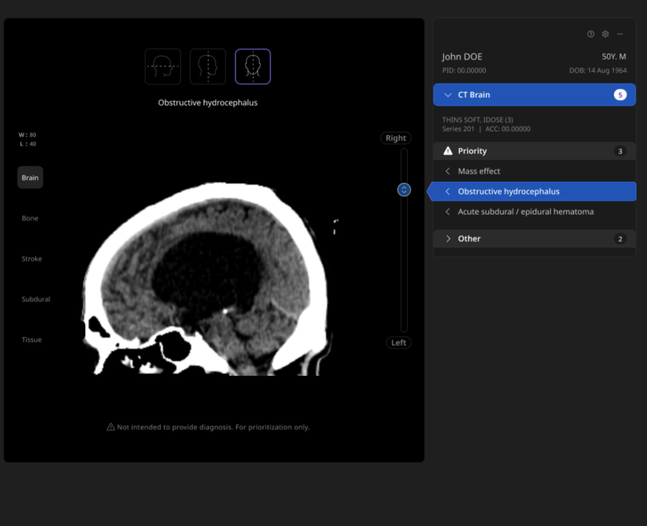Open help via the question mark icon
Viewport: 647px width, 526px height.
pos(591,34)
